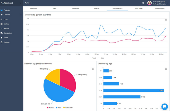Click the Mentions by gender, over time title

point(38,15)
